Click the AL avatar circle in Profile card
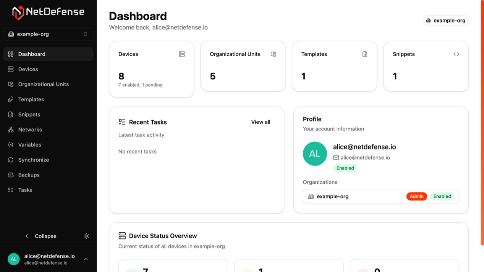The height and width of the screenshot is (272, 484). pyautogui.click(x=315, y=154)
